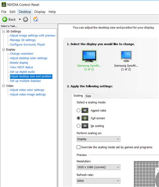159x187 pixels.
Task: Click the Display tree label in sidebar
Action: 11,50
